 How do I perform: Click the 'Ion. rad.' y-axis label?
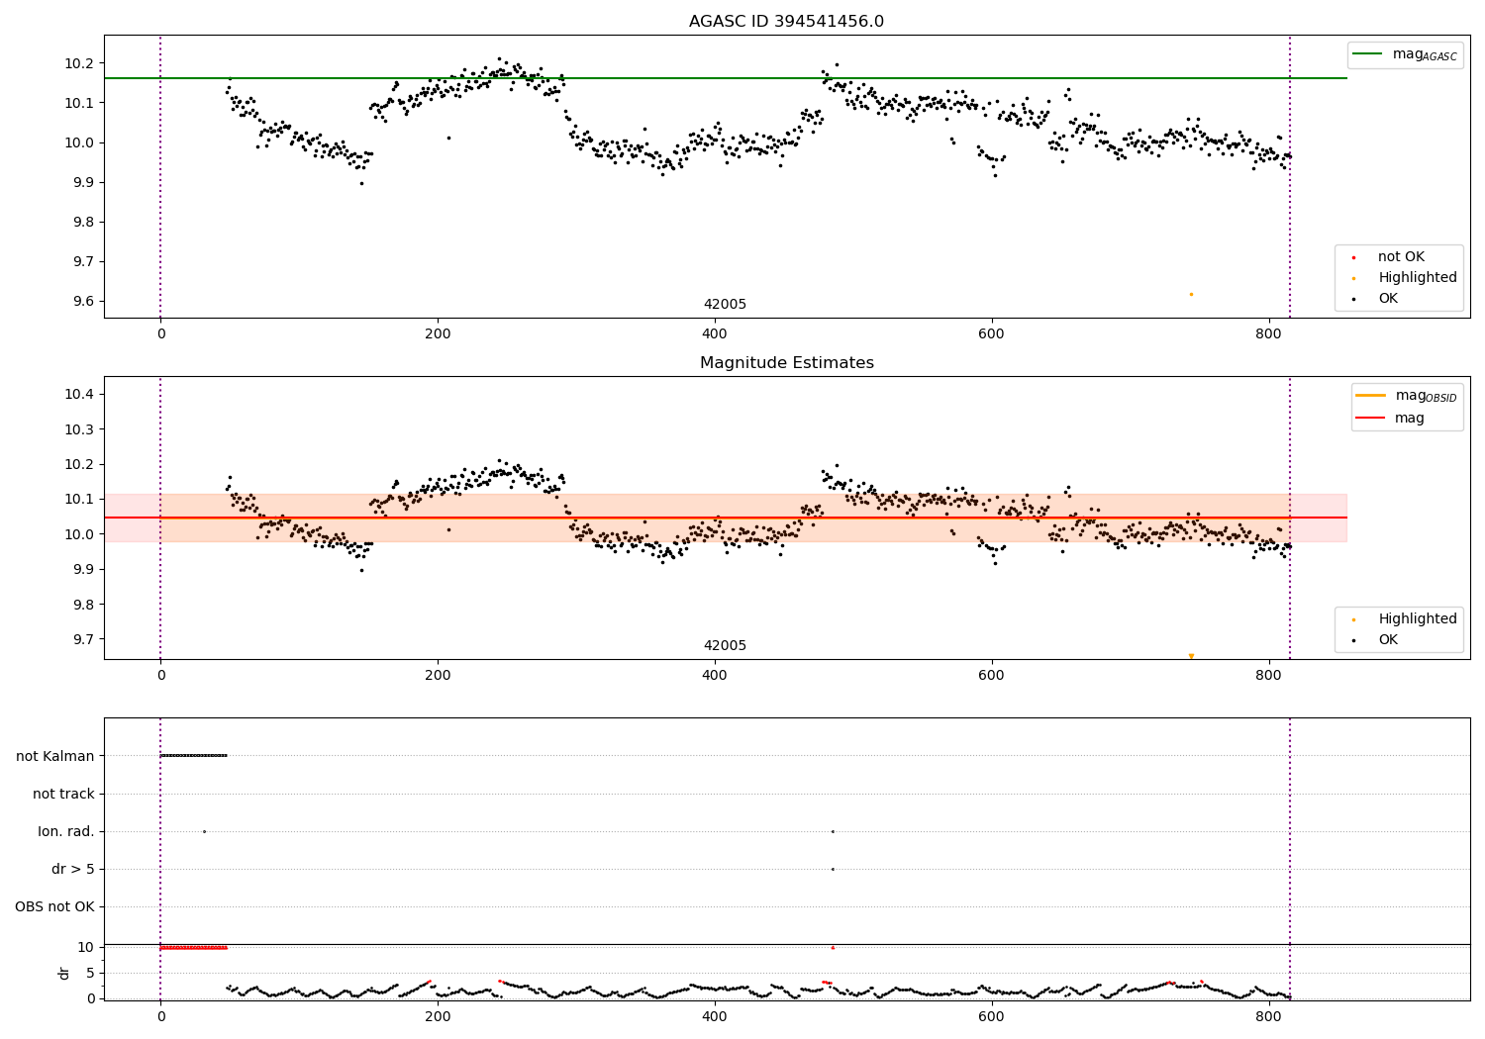(66, 831)
